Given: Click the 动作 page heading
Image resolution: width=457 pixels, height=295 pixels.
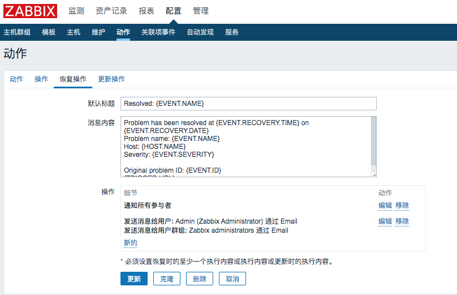Looking at the screenshot, I should [x=15, y=54].
